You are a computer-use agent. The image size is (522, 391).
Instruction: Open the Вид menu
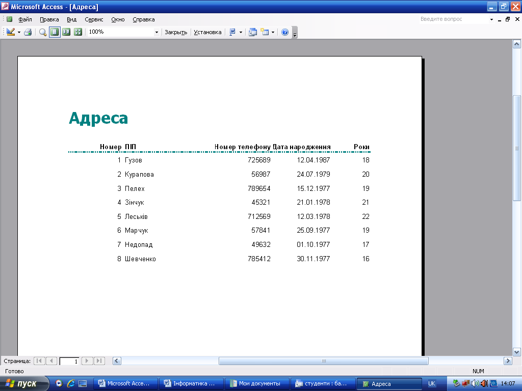tap(71, 19)
